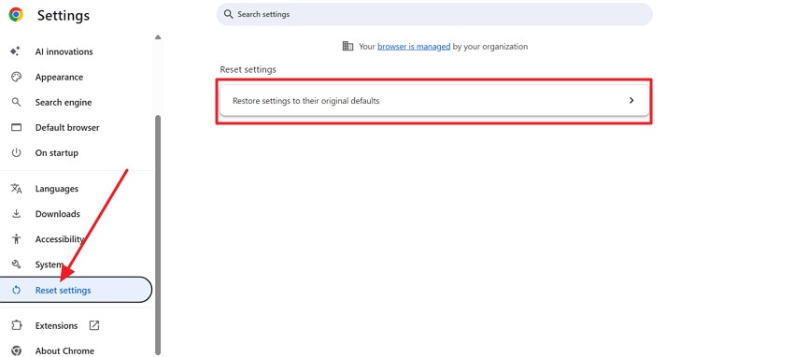Click the Search engine magnifier icon
This screenshot has width=794, height=357.
(x=16, y=102)
